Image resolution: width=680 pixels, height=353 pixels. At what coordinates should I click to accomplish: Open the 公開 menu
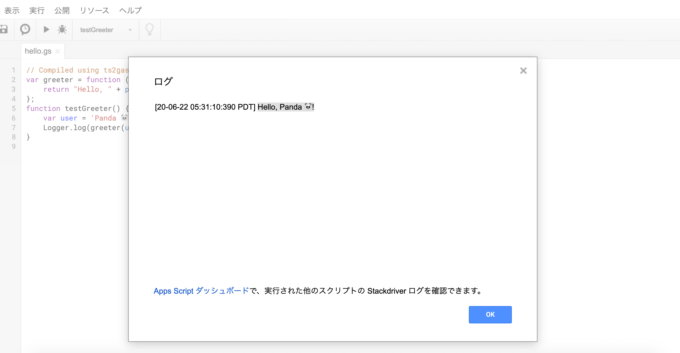pos(62,10)
